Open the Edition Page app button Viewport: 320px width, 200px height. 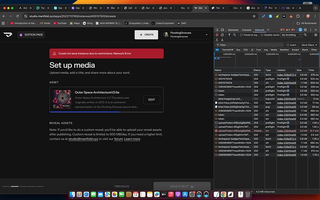pos(31,35)
